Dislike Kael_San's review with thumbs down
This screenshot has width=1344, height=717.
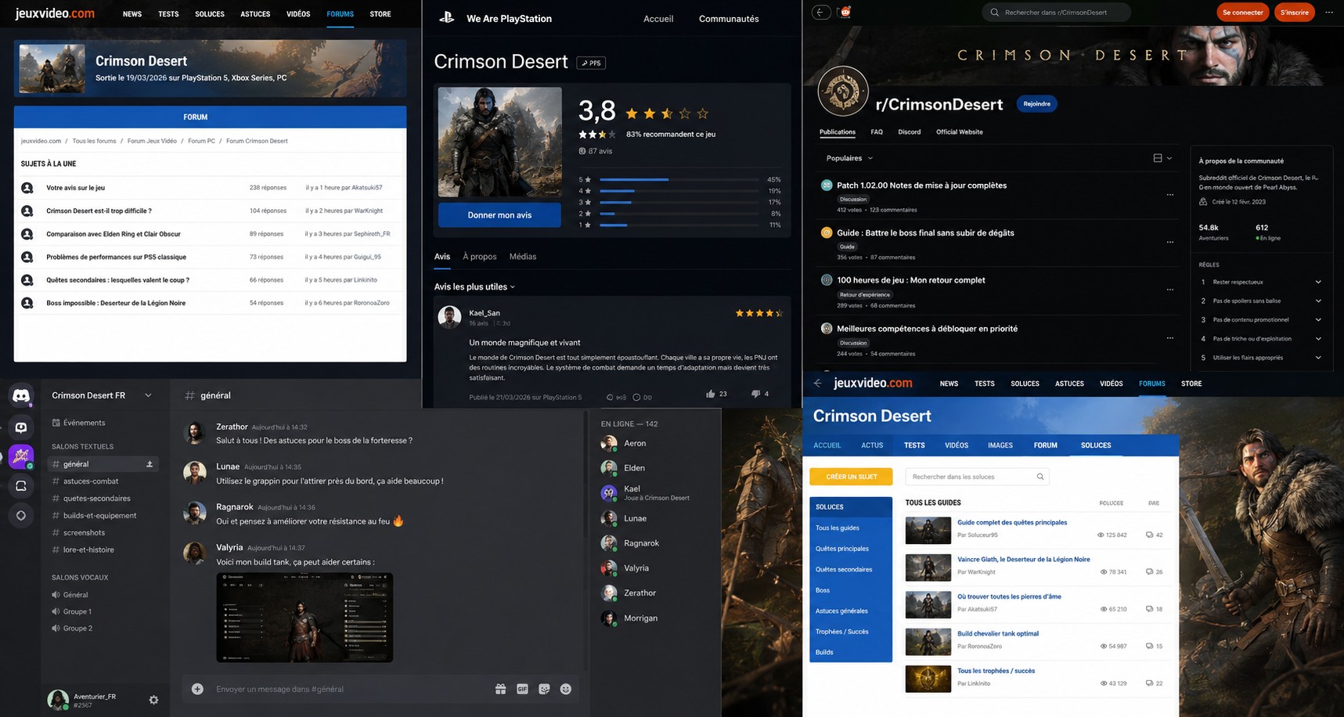(x=755, y=394)
